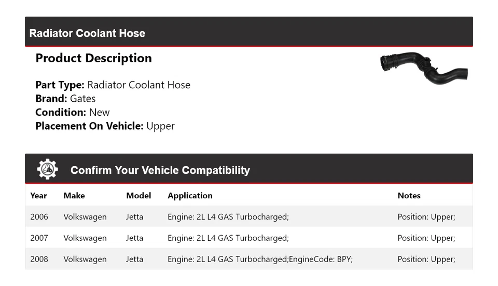Select the 2008 year cell
498x286 pixels.
point(39,260)
